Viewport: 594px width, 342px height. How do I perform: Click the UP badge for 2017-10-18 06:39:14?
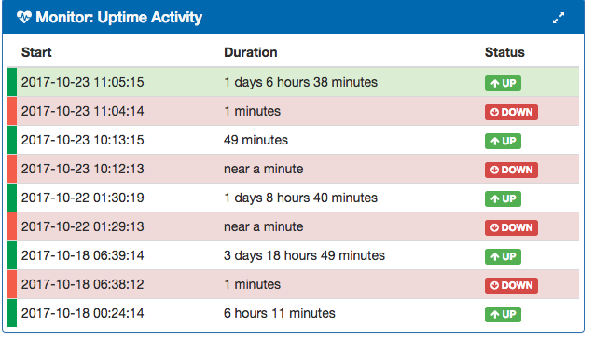coord(503,256)
